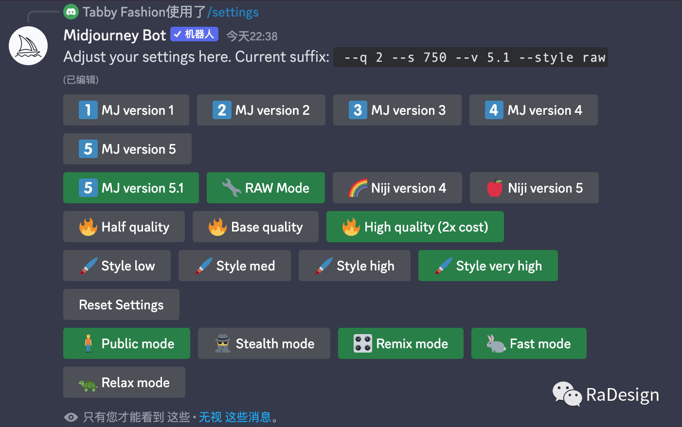Set stylize to Style low
This screenshot has width=682, height=427.
coord(117,266)
